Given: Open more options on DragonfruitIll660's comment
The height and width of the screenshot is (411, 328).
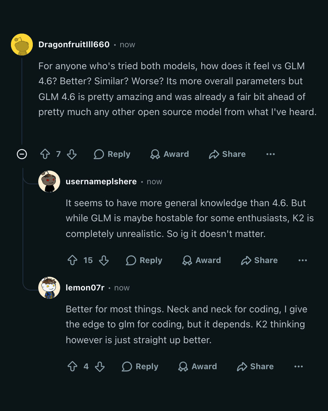Looking at the screenshot, I should [271, 154].
